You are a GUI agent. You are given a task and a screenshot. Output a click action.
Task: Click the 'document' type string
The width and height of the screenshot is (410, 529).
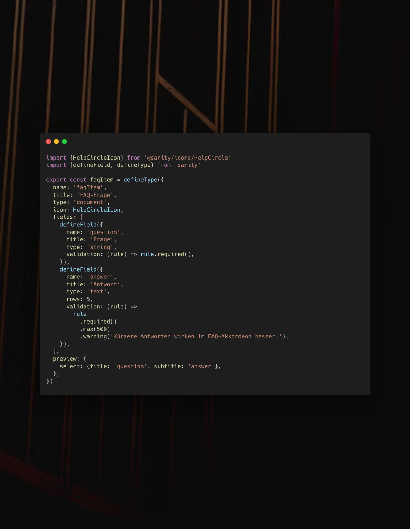coord(90,202)
